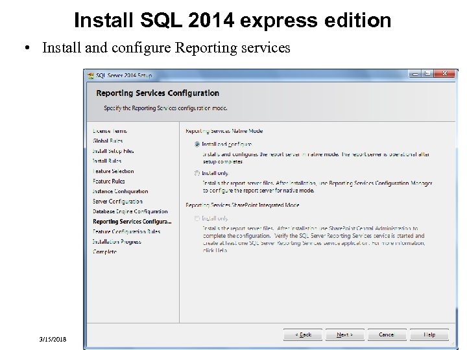
Task: Click the Install SQL 2014 express edition title
Action: click(233, 20)
